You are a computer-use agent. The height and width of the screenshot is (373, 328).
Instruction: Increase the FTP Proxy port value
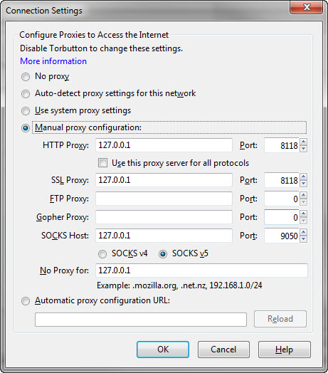click(x=303, y=195)
